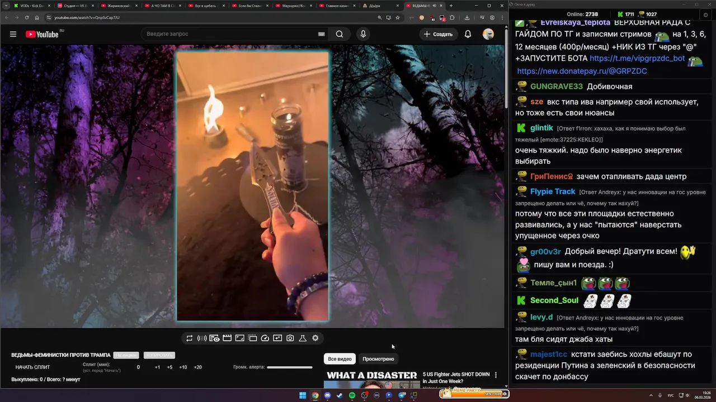This screenshot has height=402, width=716.
Task: Open the on-screen keyboard icon in search box
Action: pos(322,34)
